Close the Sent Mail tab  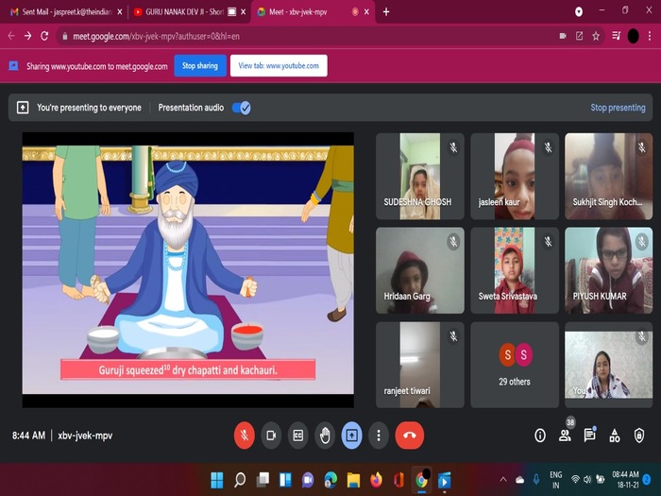click(120, 11)
